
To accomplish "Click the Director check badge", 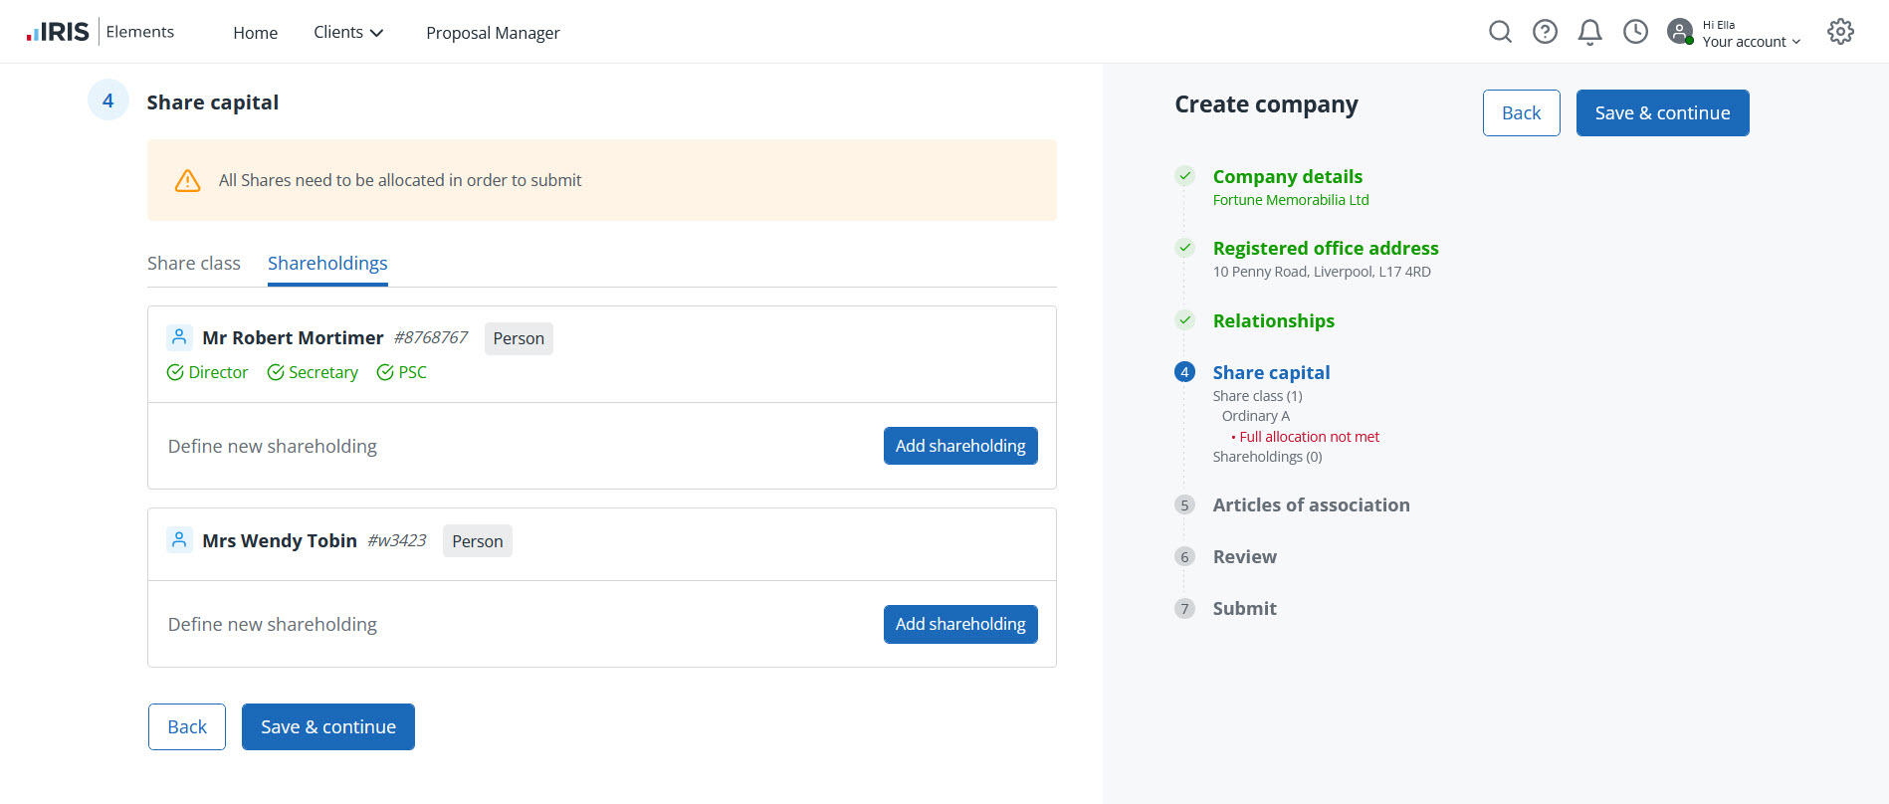I will [207, 372].
